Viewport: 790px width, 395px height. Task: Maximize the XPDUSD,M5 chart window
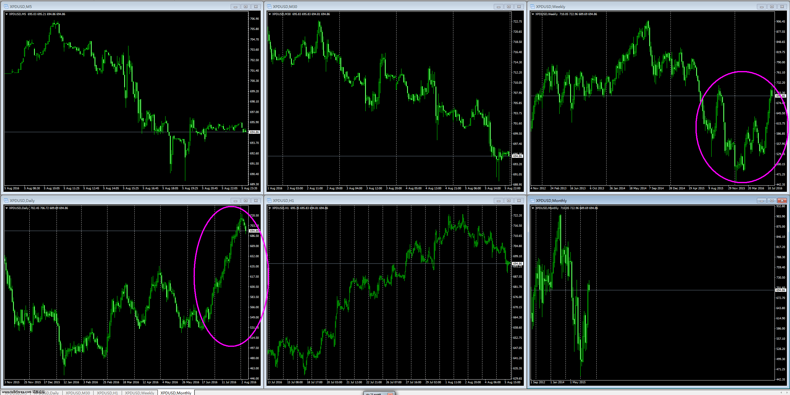pos(246,6)
